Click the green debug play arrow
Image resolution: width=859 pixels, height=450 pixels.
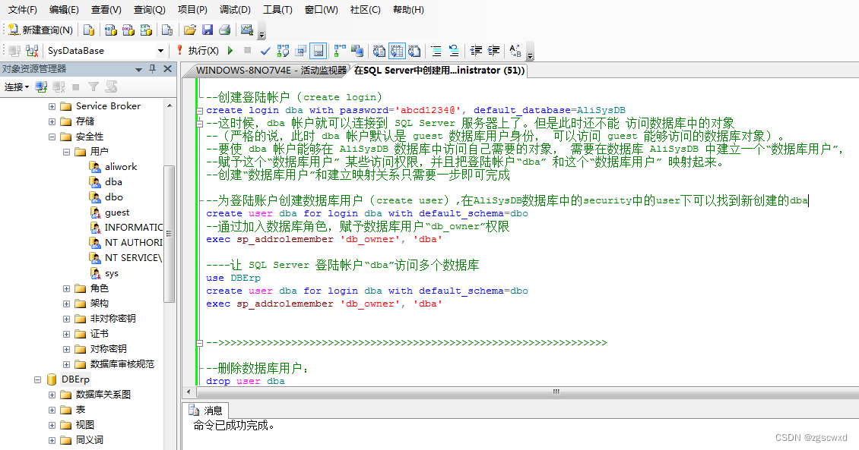[x=230, y=51]
